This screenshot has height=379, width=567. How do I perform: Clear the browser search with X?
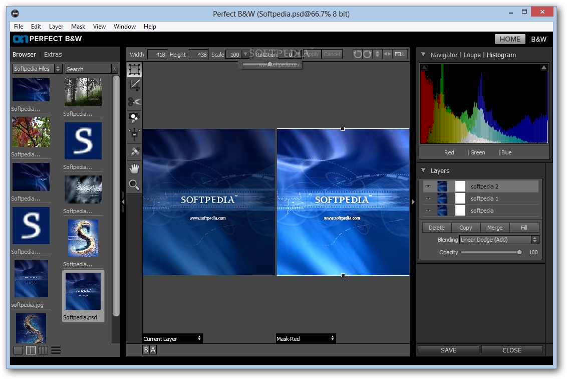coord(114,69)
